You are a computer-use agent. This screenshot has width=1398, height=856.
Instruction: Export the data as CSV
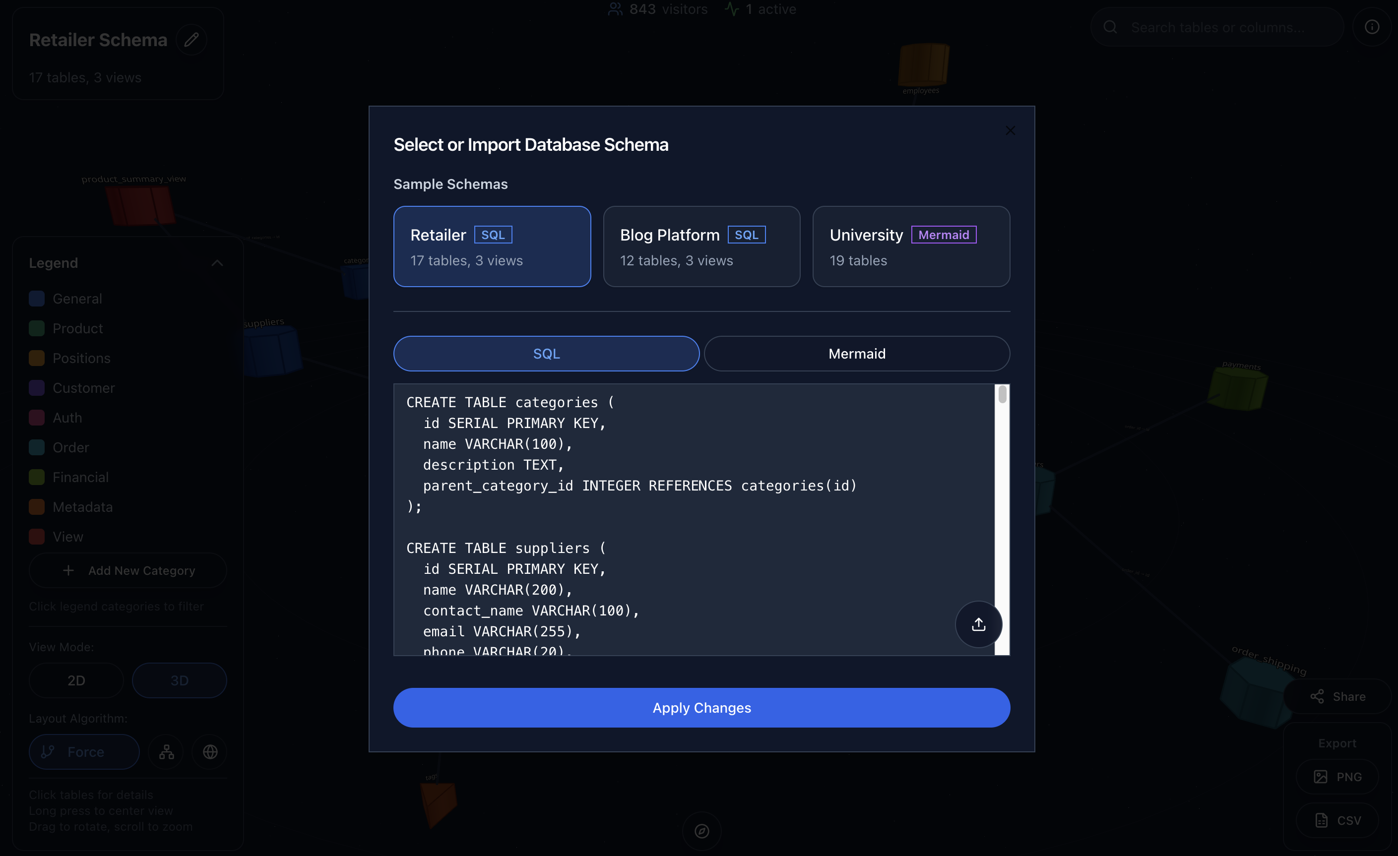click(1336, 820)
